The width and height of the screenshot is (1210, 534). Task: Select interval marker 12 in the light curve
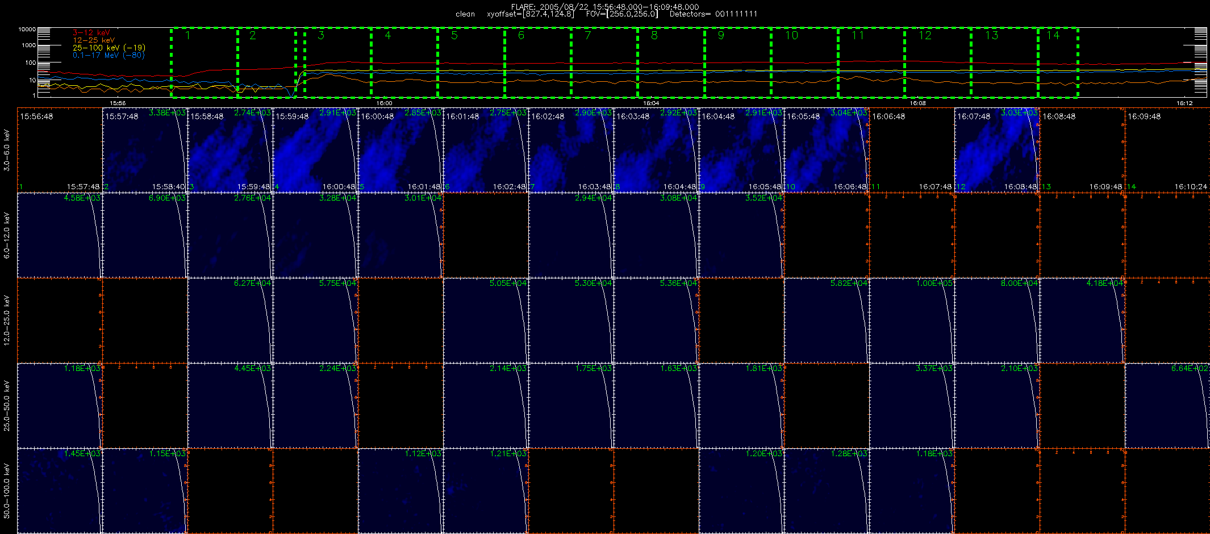click(x=925, y=35)
